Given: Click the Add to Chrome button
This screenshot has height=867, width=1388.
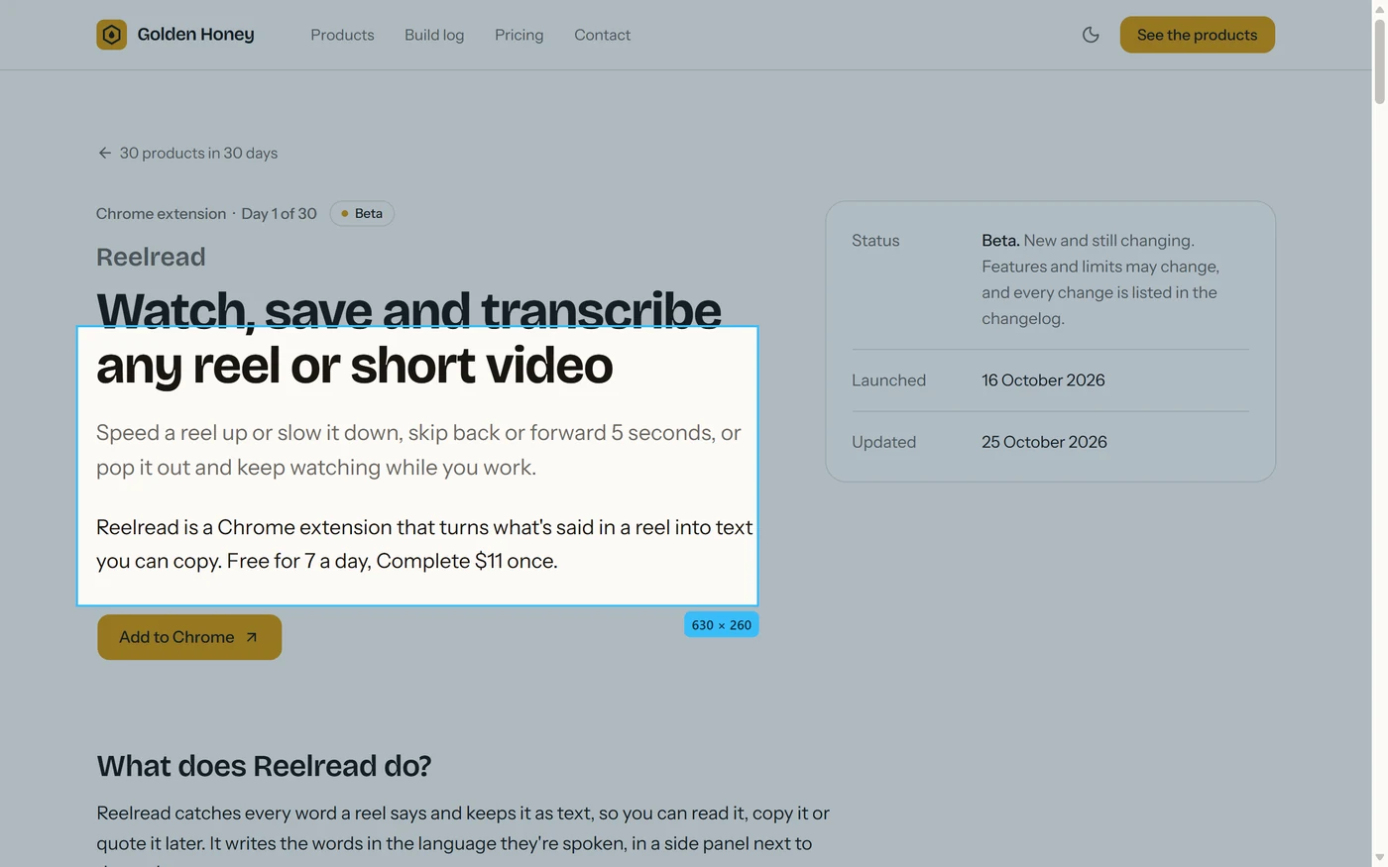Looking at the screenshot, I should tap(189, 637).
